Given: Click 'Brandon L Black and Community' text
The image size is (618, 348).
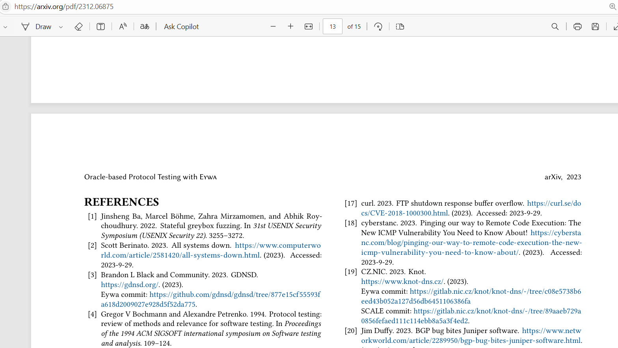Looking at the screenshot, I should pos(155,275).
